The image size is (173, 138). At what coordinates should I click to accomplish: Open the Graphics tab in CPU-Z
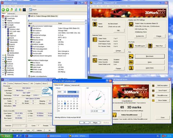pos(38,83)
